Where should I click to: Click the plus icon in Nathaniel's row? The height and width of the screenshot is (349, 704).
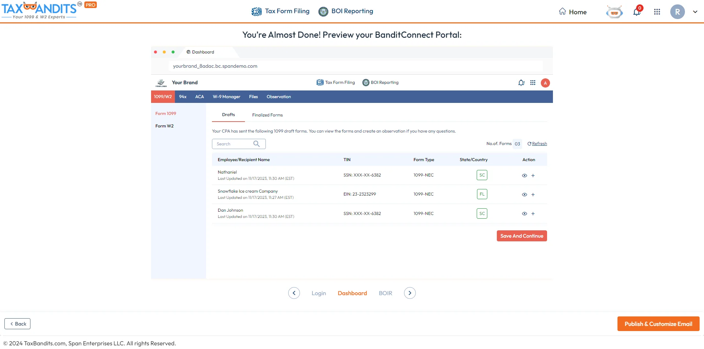pyautogui.click(x=533, y=175)
